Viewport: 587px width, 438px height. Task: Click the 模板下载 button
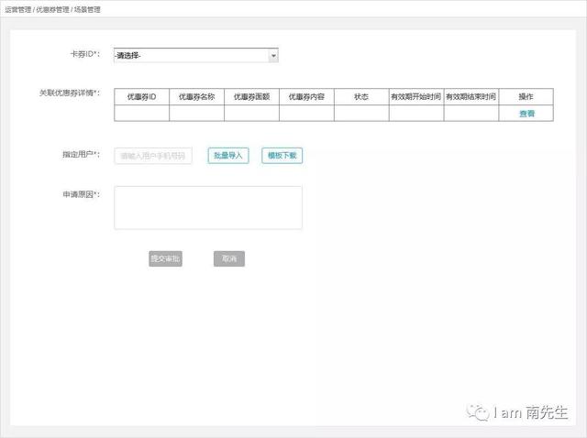tap(282, 156)
